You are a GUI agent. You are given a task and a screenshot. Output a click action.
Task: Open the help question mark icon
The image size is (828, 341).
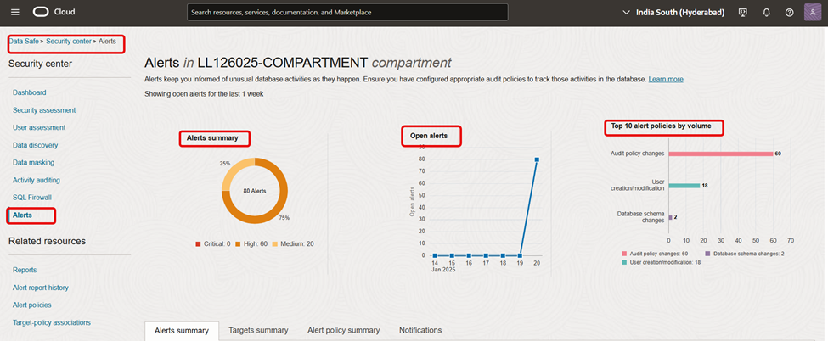click(x=790, y=12)
